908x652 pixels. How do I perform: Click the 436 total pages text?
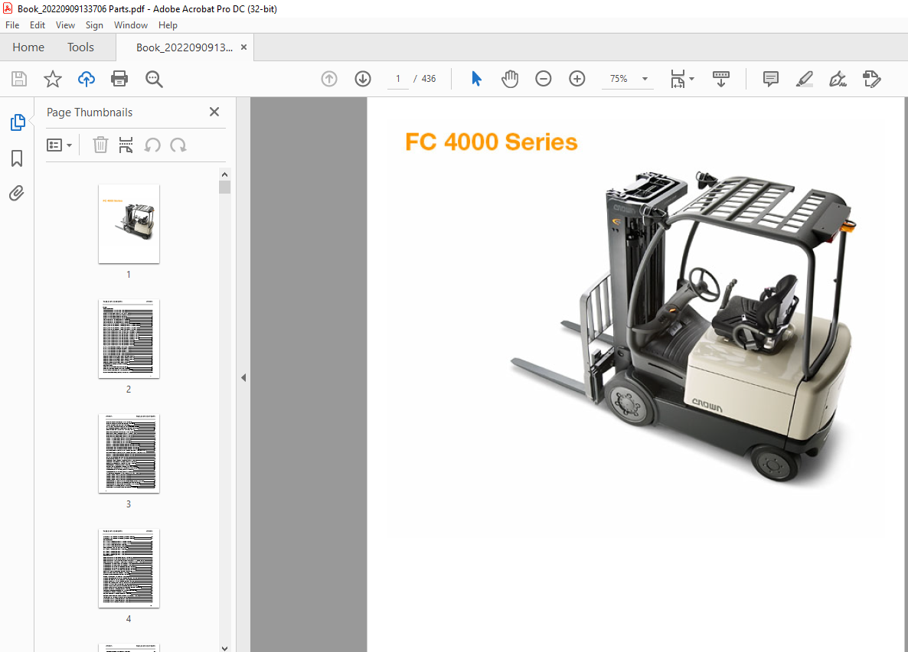[429, 79]
